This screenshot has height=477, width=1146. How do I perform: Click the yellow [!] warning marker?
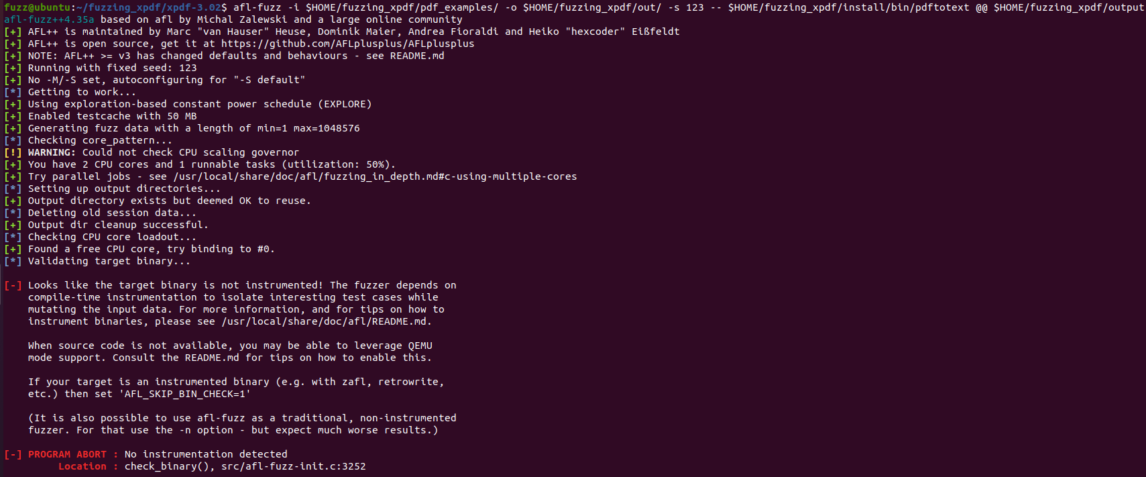(x=13, y=152)
